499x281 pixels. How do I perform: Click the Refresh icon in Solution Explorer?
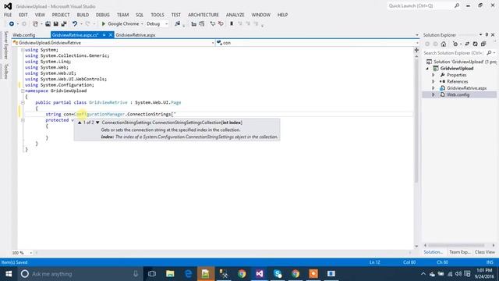[475, 44]
